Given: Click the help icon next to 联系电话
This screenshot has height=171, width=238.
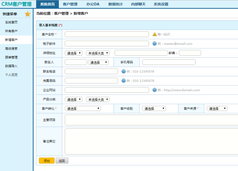Looking at the screenshot, I should (x=123, y=71).
